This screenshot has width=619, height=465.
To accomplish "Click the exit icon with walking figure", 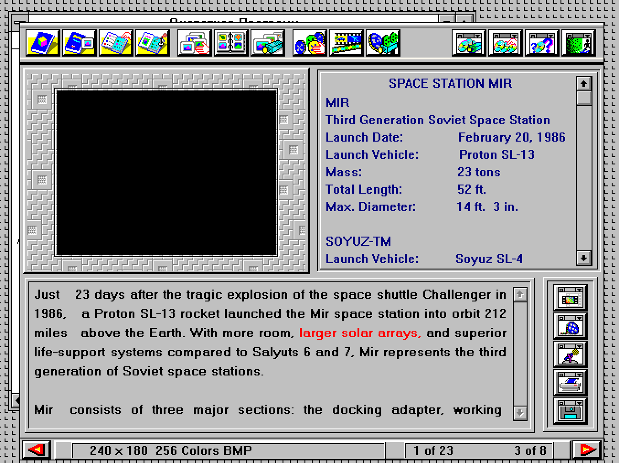I will (x=578, y=43).
